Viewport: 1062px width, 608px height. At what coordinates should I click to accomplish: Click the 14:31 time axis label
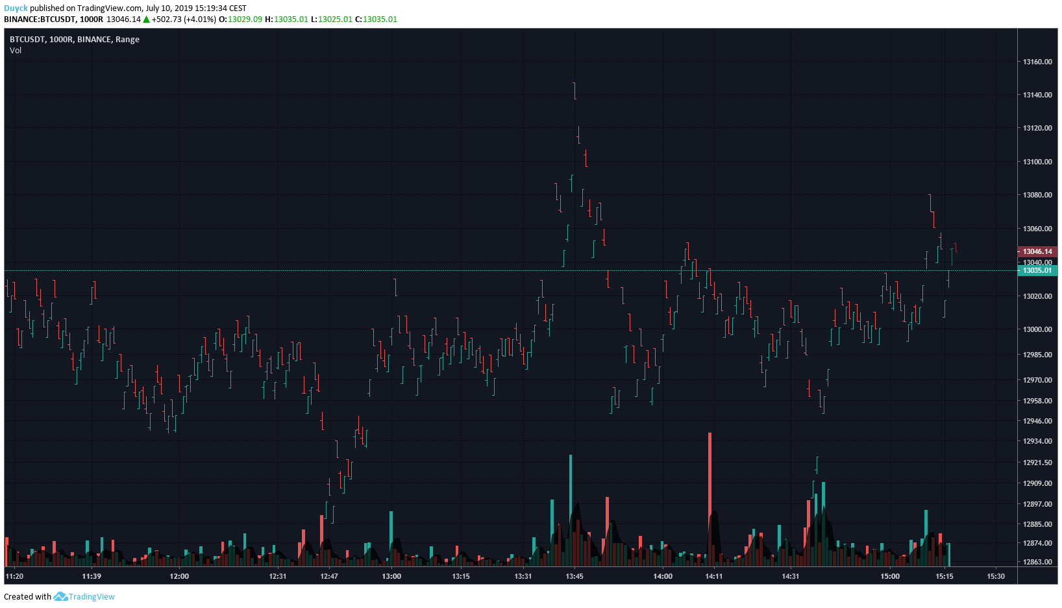791,576
